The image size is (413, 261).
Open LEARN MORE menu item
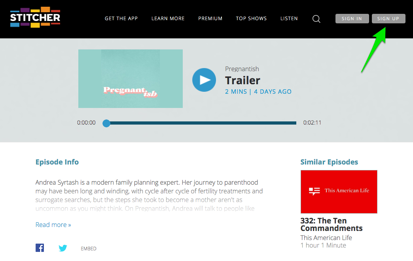(168, 19)
